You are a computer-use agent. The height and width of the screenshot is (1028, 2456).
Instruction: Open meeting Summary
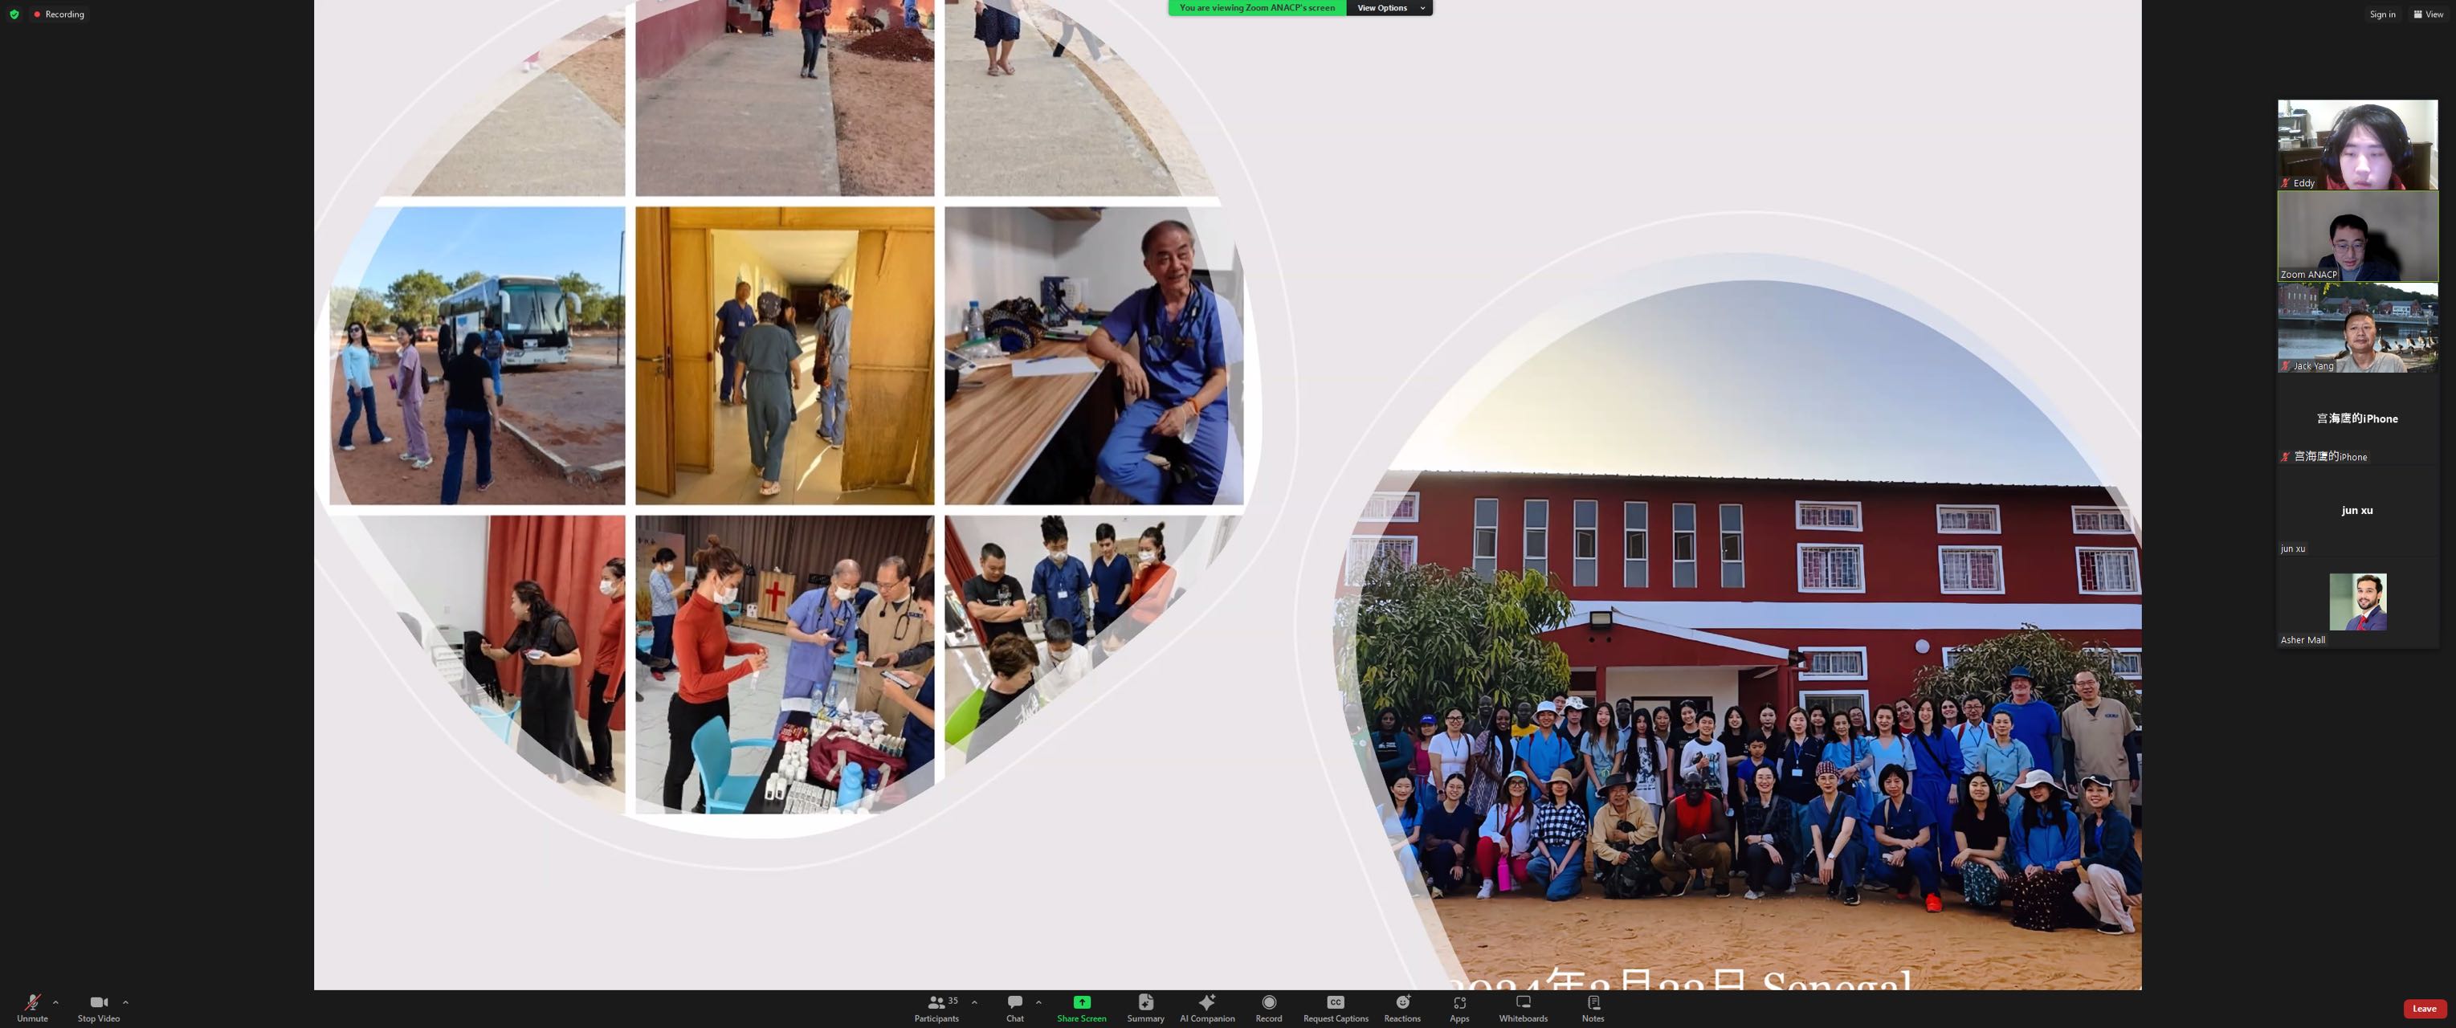pos(1145,1007)
